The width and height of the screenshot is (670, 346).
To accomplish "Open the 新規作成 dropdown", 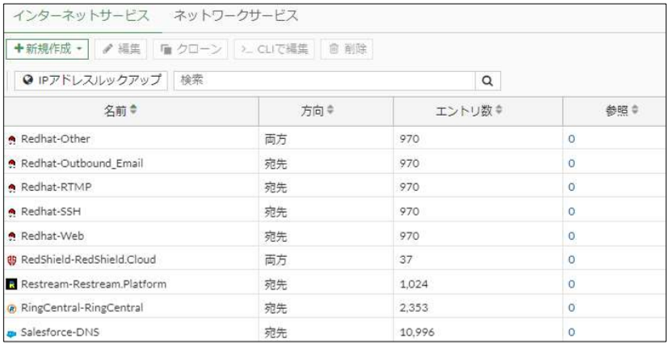I will click(48, 49).
